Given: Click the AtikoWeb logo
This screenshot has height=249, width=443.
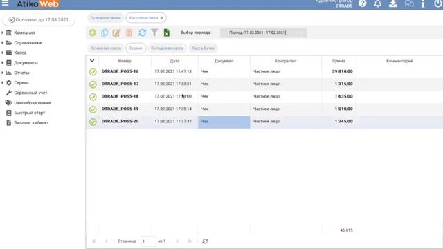Looking at the screenshot, I should (37, 4).
